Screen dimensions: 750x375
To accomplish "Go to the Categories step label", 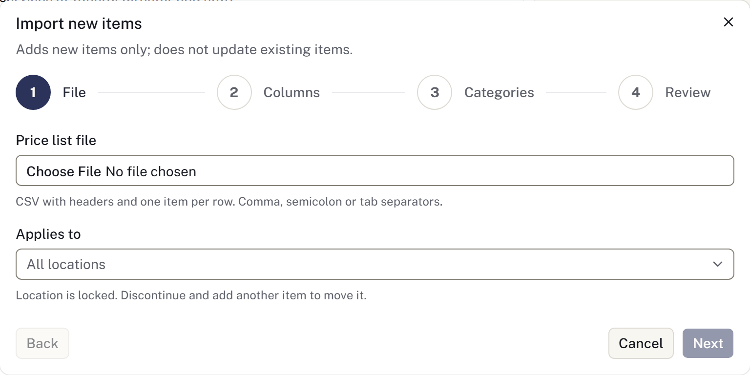I will tap(499, 93).
